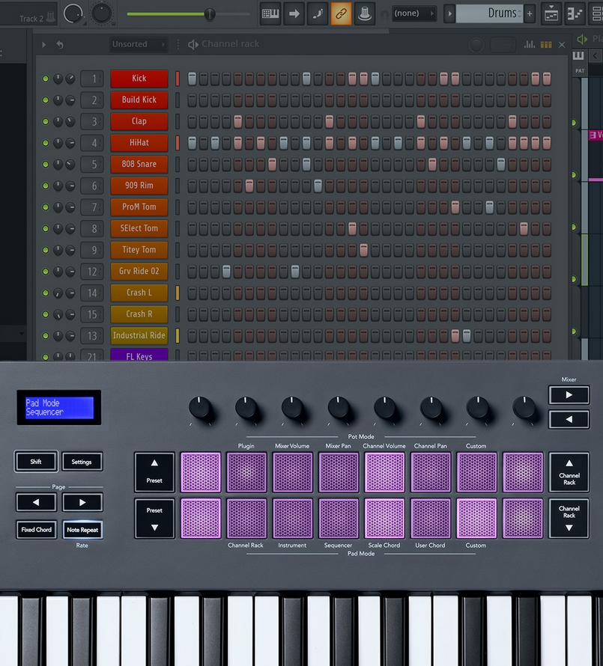Click the Channel rack play arrow icon
The image size is (603, 666).
coord(43,44)
